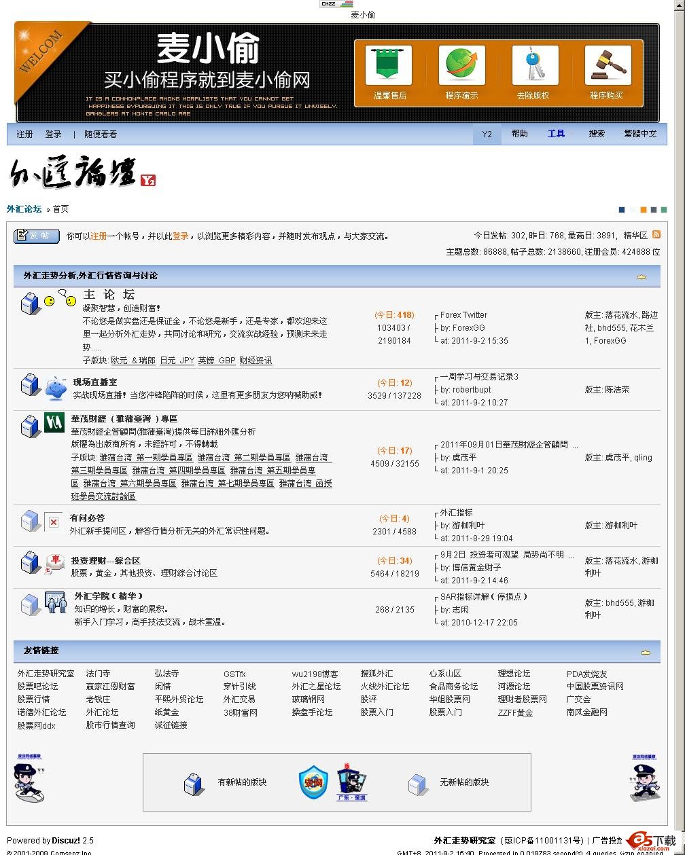The image size is (685, 855).
Task: Open user robertbupt's profile
Action: [472, 390]
